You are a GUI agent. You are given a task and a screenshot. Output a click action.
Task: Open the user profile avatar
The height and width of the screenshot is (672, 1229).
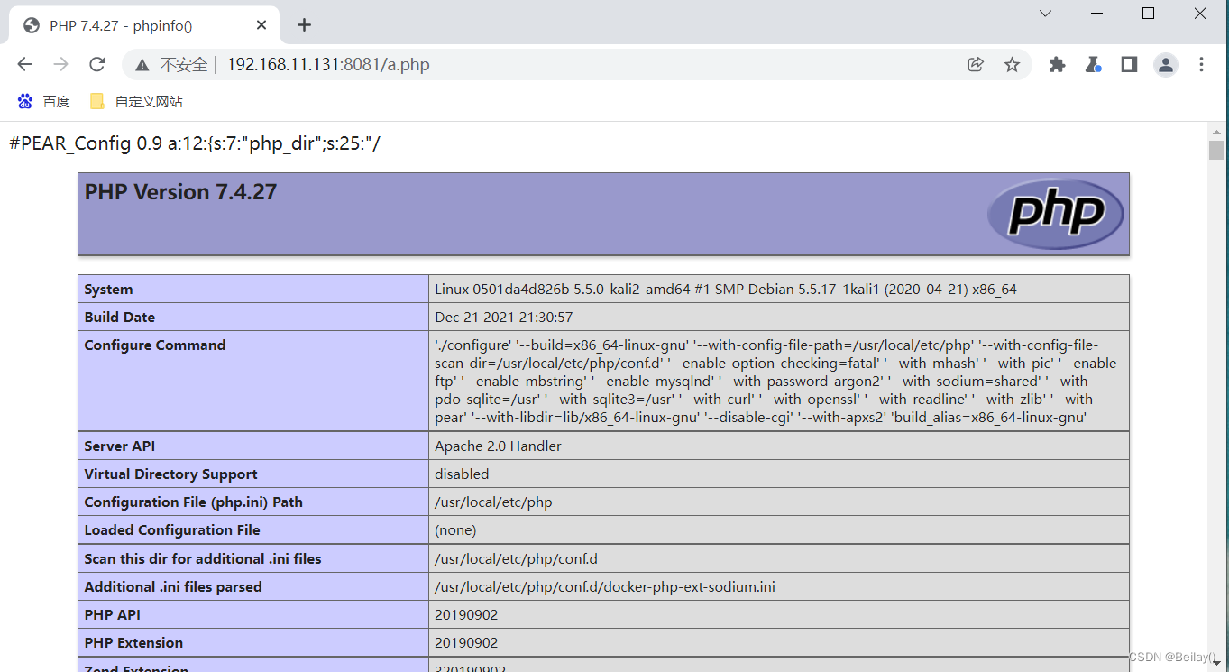coord(1166,64)
